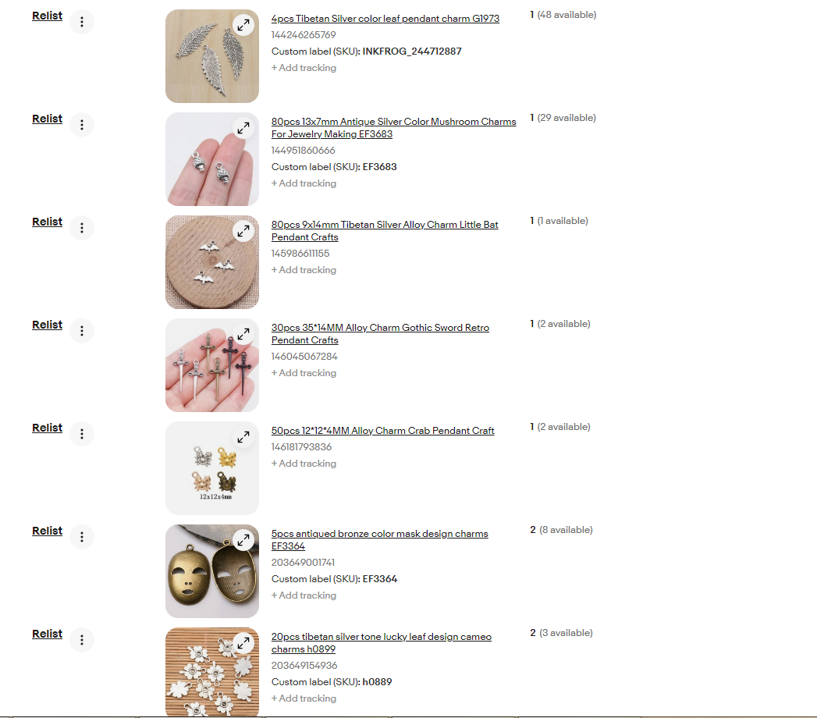Image resolution: width=817 pixels, height=718 pixels.
Task: Open three-dot menu for Gothic Sword listing
Action: click(x=82, y=331)
